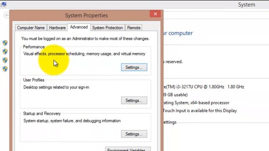Switch to the Hardware tab
The width and height of the screenshot is (269, 151).
tap(57, 28)
